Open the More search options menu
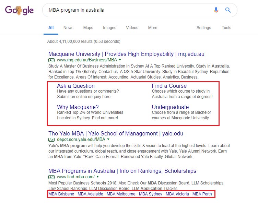This screenshot has height=204, width=258. 153,28
